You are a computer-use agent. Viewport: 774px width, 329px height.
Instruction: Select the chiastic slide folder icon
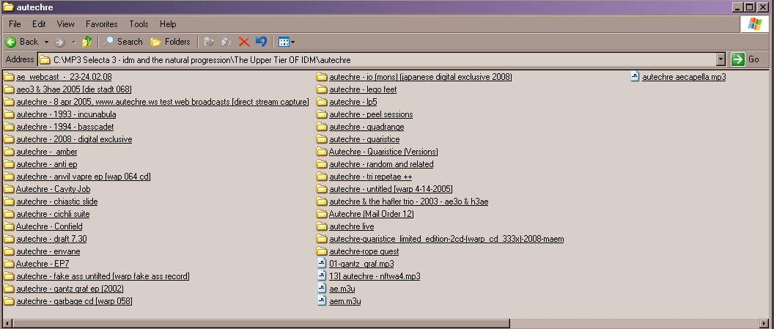coord(9,202)
